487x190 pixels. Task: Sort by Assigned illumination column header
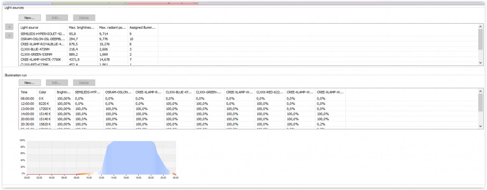pyautogui.click(x=142, y=27)
